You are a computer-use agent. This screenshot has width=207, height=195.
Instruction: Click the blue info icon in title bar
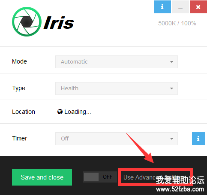point(162,7)
